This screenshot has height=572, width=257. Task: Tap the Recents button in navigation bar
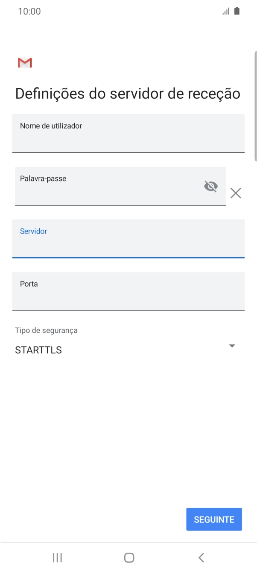coord(57,557)
